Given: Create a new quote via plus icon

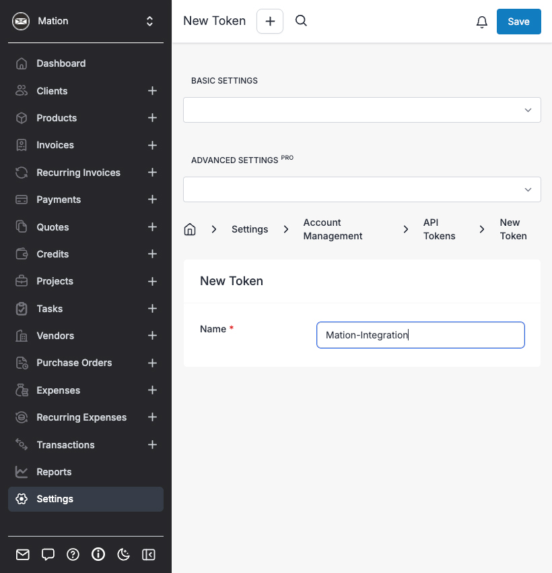Looking at the screenshot, I should click(x=153, y=227).
